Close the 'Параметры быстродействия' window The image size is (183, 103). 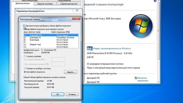[77, 10]
